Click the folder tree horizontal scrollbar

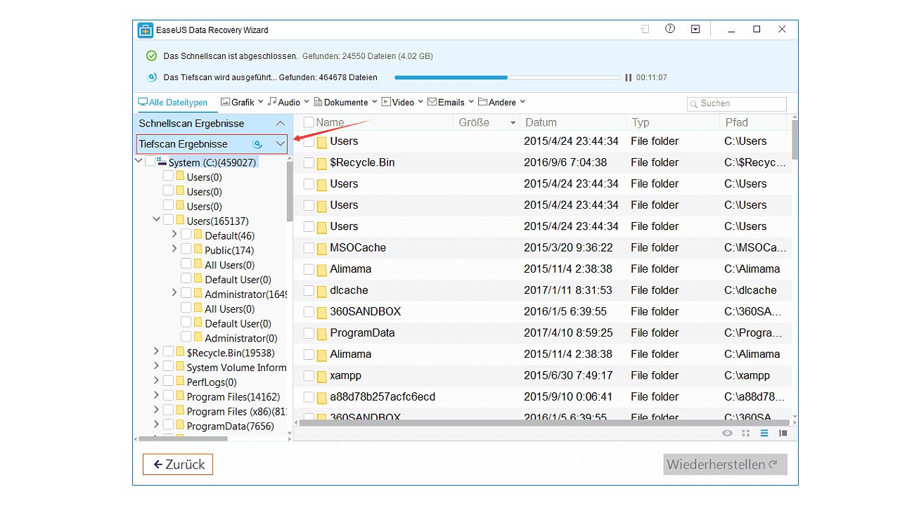coord(184,439)
